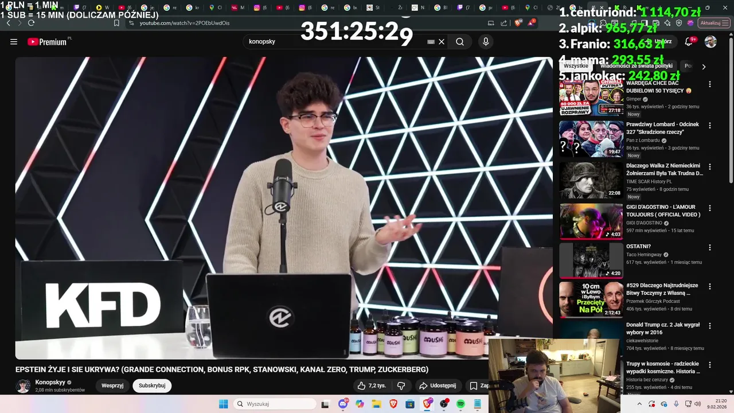The height and width of the screenshot is (413, 734).
Task: Click Wesprzyj to support the channel
Action: [x=112, y=386]
